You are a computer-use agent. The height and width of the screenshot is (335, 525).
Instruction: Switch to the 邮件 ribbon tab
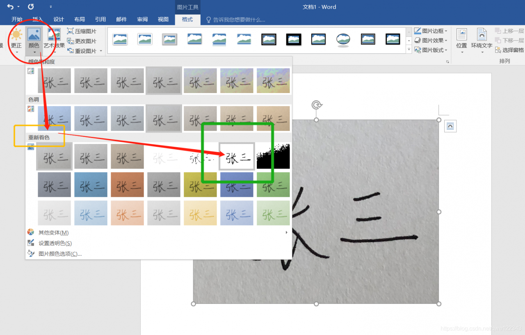(121, 19)
